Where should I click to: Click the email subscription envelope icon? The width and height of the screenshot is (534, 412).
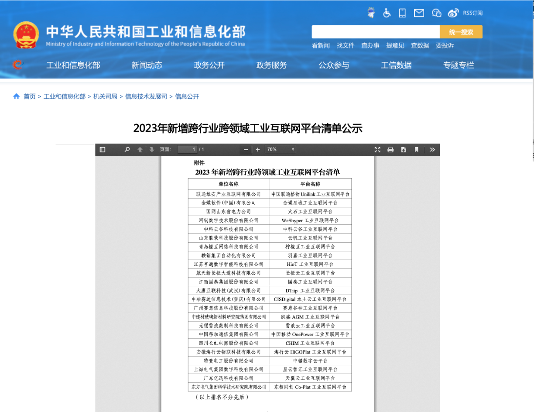(x=418, y=13)
